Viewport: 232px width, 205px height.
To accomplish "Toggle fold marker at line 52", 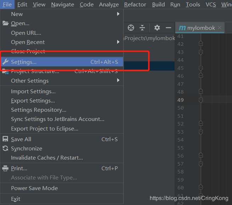I will coord(201,123).
